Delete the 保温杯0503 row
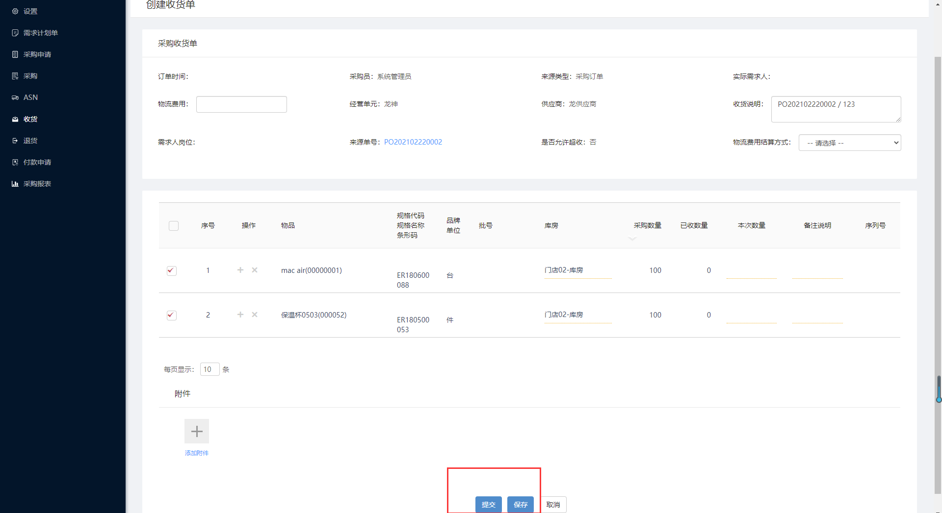 click(x=255, y=315)
